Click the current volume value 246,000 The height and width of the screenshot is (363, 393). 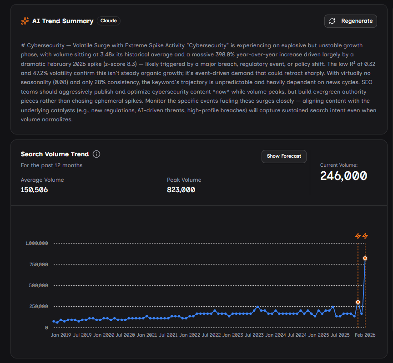[x=343, y=176]
